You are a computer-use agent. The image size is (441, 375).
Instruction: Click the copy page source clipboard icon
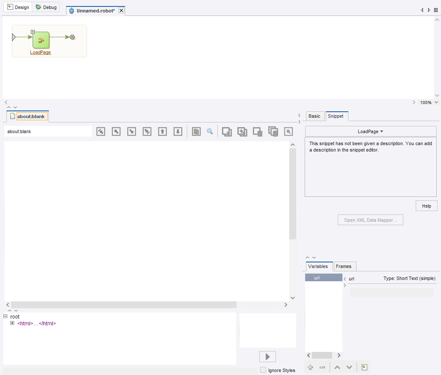coord(196,131)
